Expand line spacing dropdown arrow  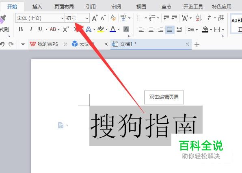tap(197, 30)
